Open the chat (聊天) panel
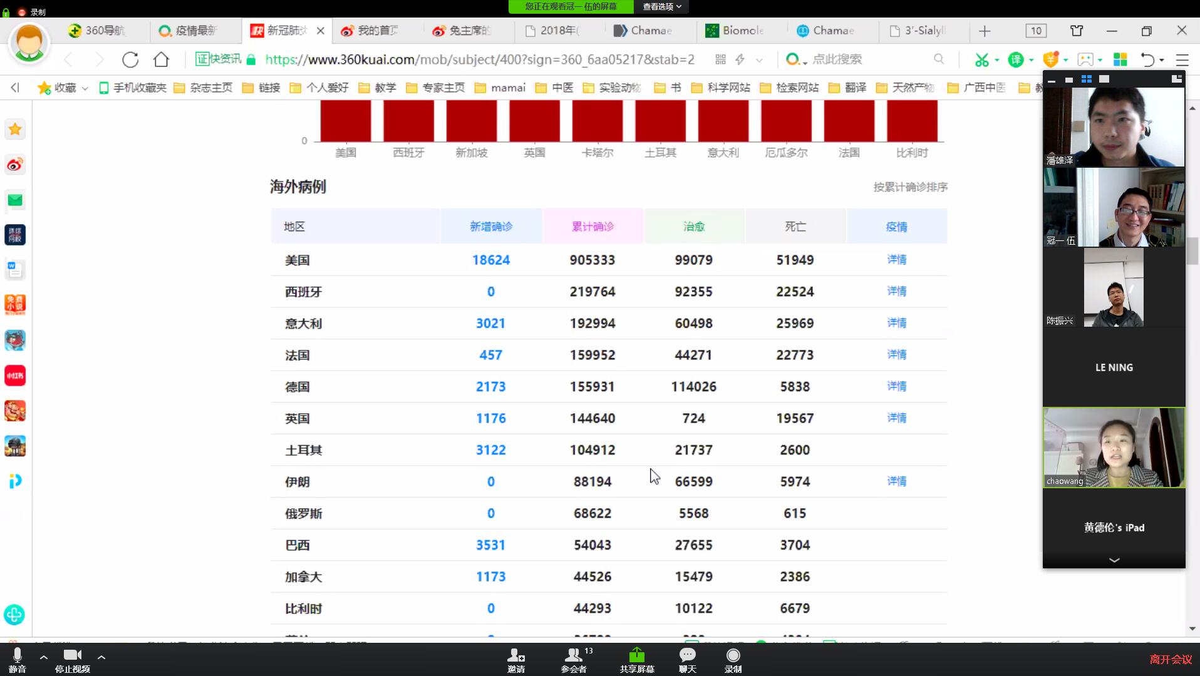 (687, 659)
